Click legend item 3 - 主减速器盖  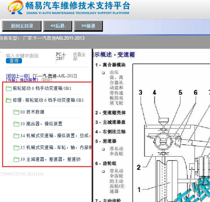111,122
